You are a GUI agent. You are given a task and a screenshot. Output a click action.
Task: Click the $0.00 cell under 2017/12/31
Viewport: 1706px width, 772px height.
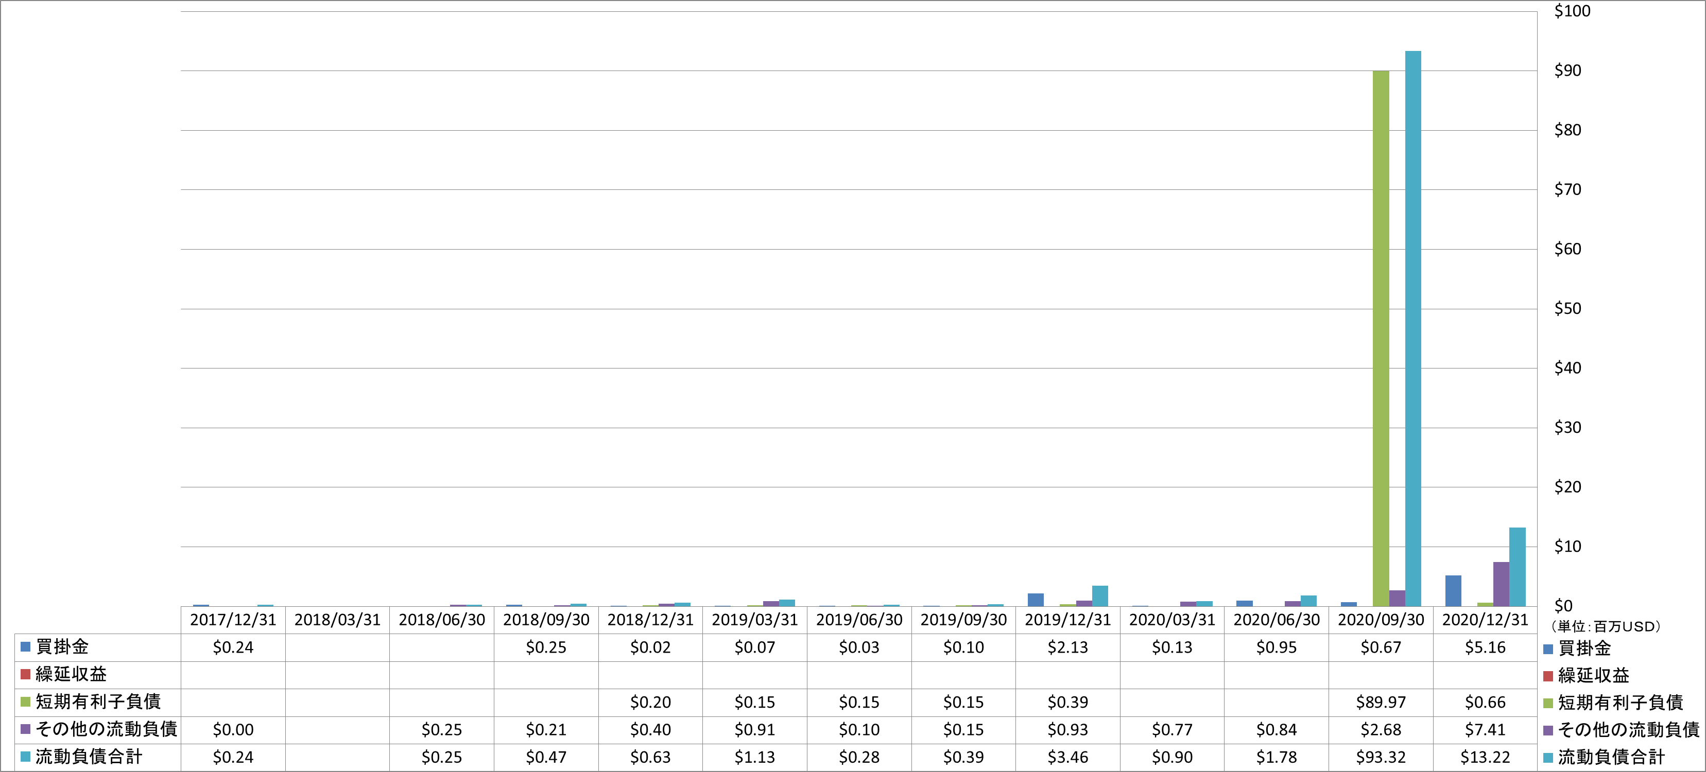click(x=233, y=729)
